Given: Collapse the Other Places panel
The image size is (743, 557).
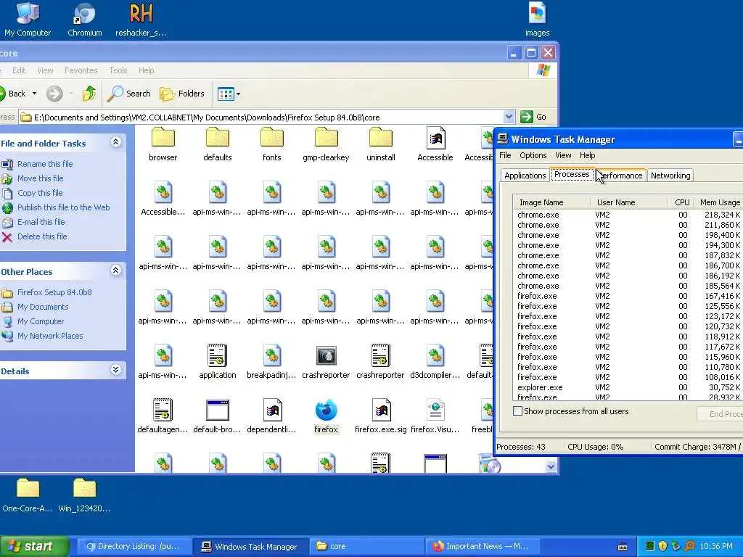Looking at the screenshot, I should pyautogui.click(x=115, y=271).
